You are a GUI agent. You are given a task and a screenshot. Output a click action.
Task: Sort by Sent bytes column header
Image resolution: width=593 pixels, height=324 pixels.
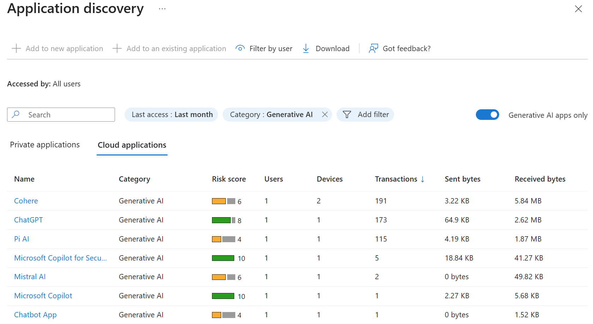[462, 179]
